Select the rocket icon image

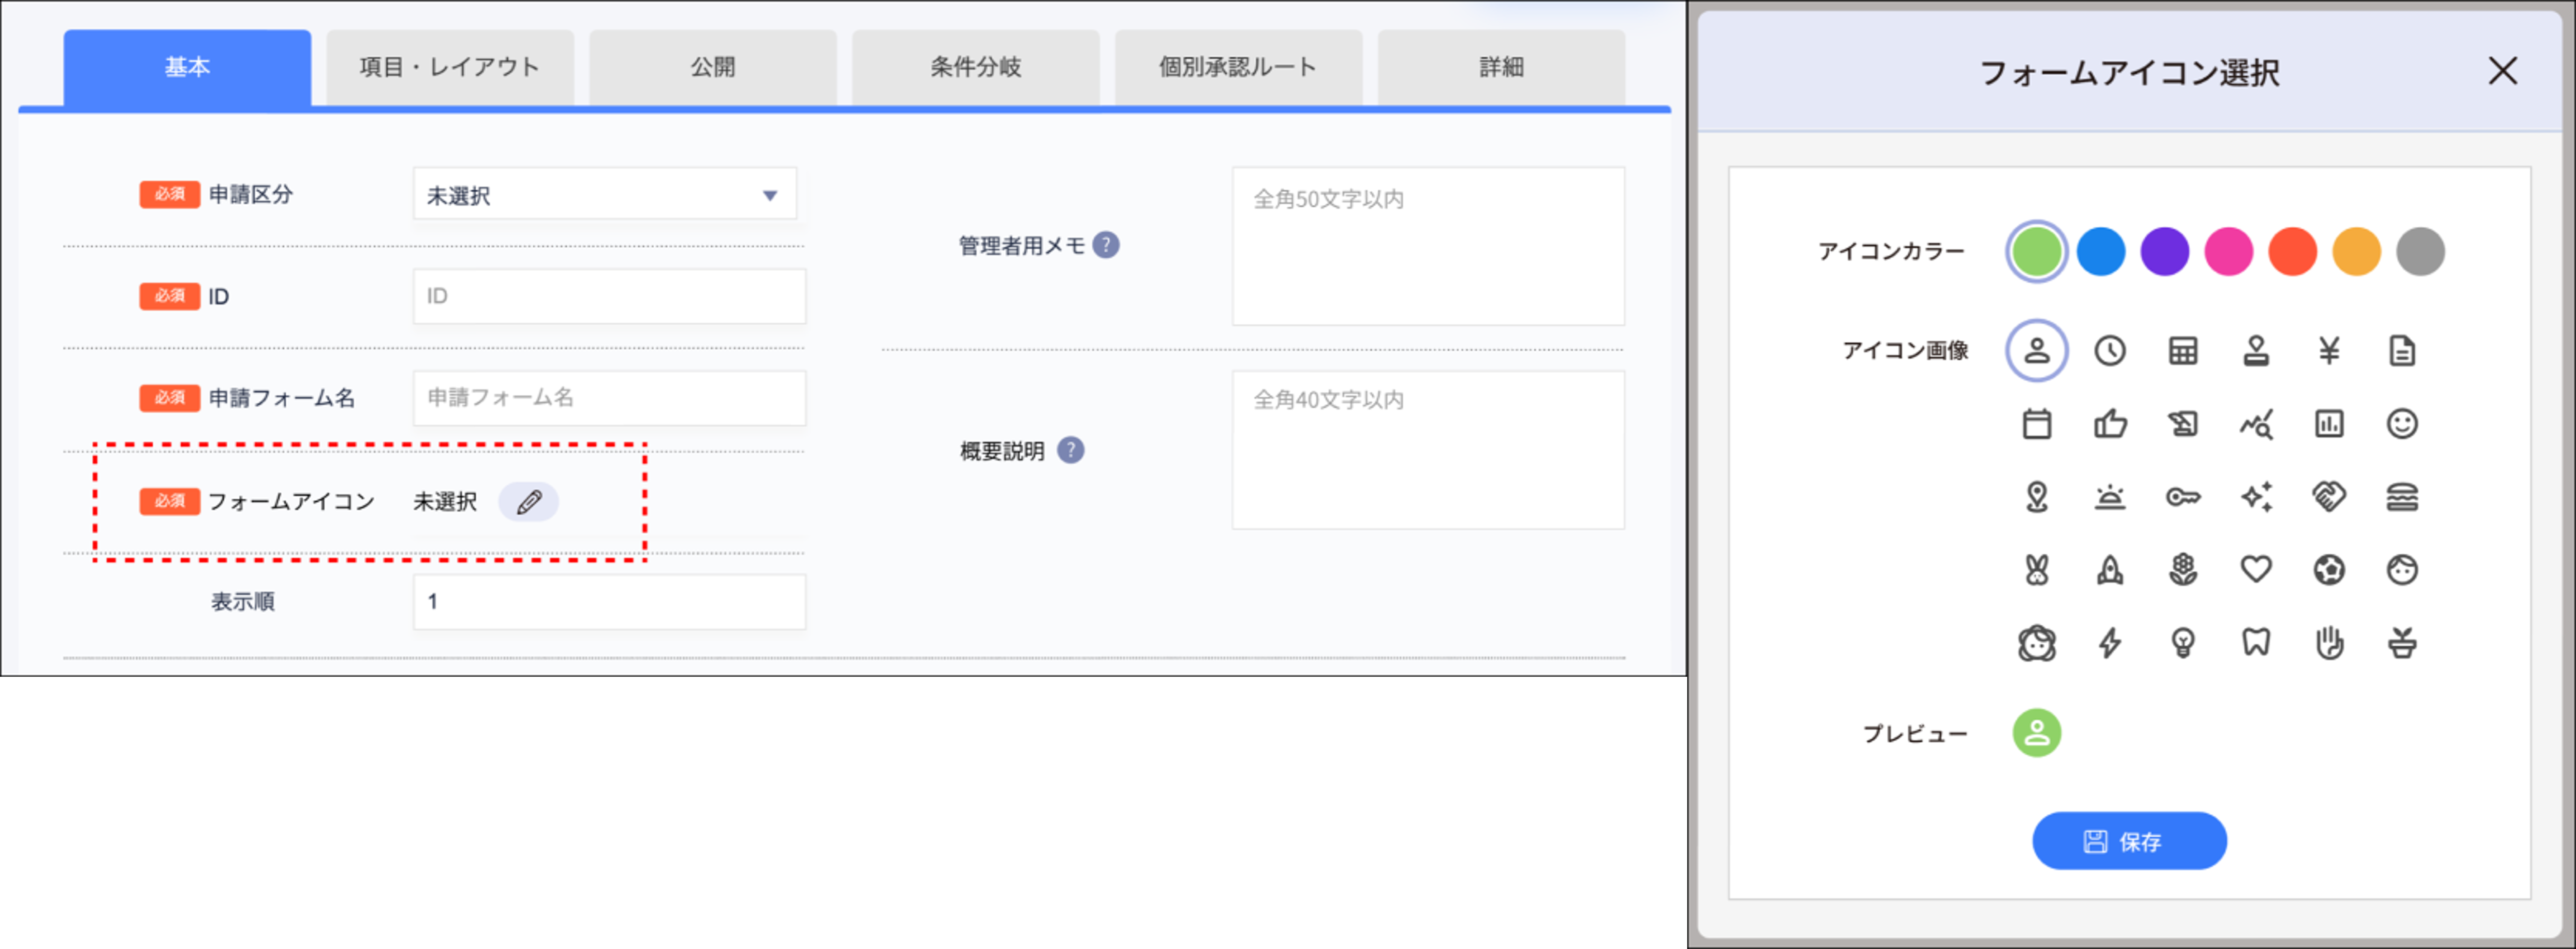[x=2110, y=570]
